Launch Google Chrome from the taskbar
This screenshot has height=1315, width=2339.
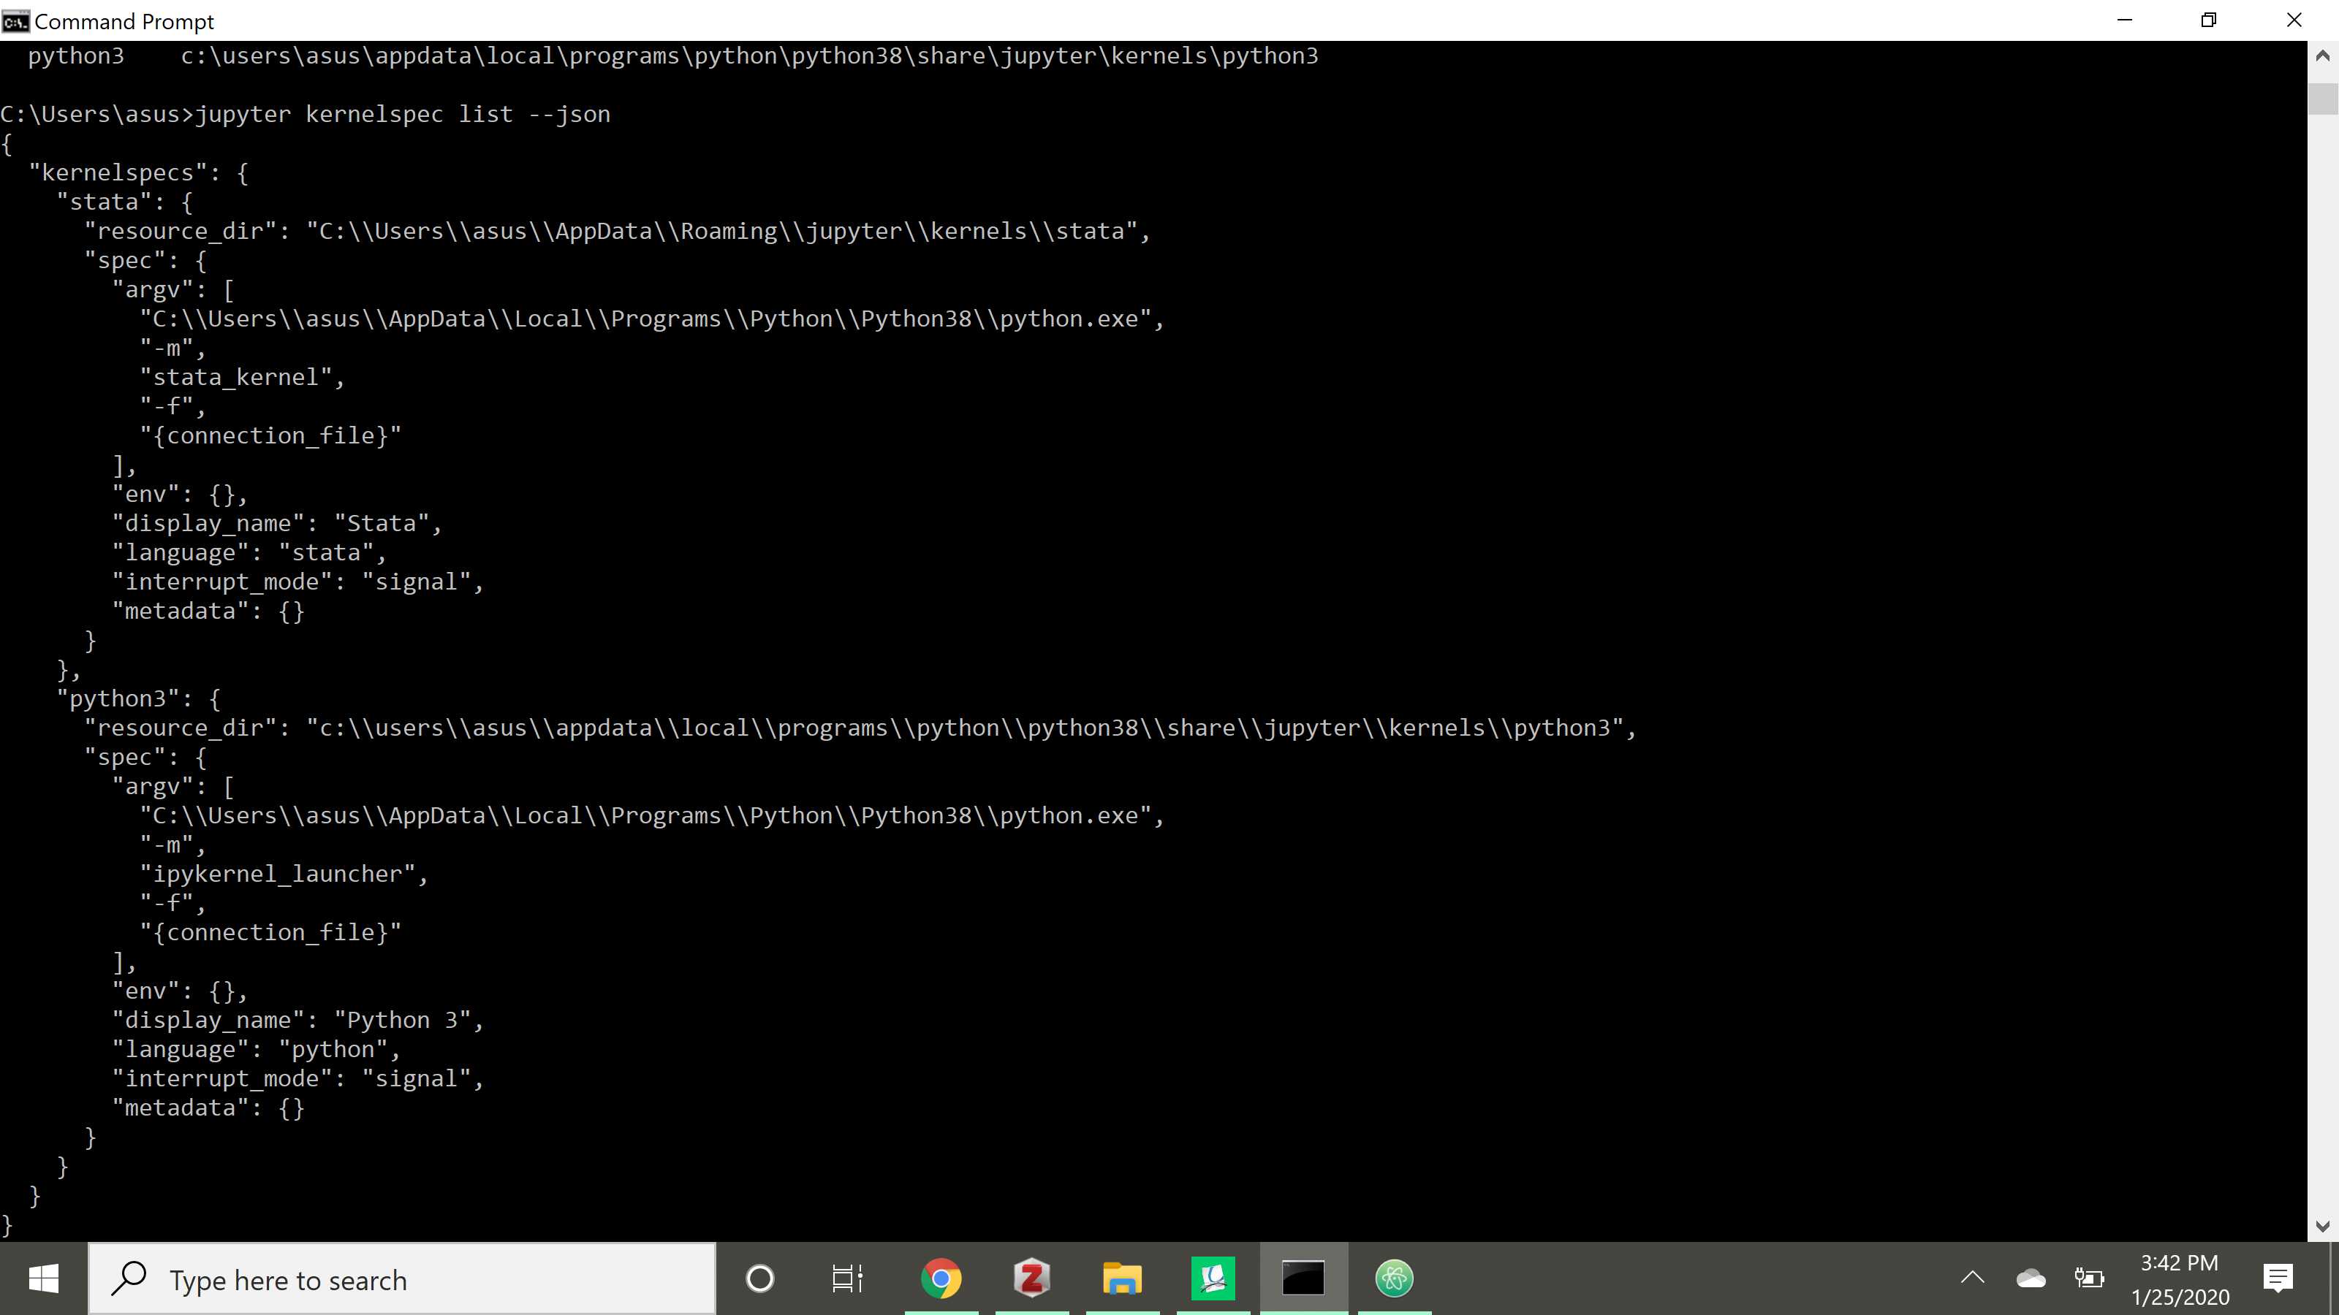click(x=941, y=1280)
